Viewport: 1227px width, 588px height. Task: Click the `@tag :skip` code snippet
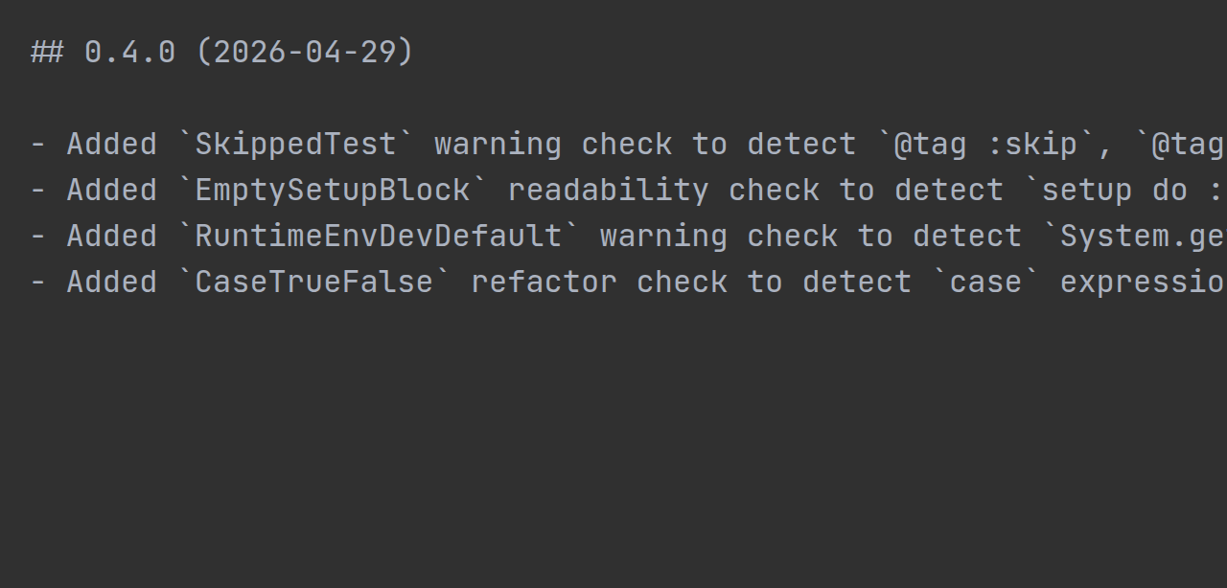(x=985, y=145)
